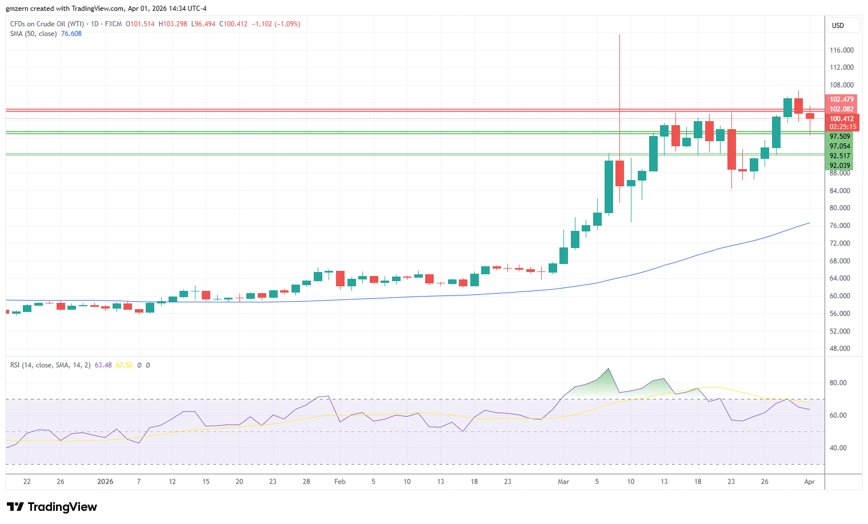Select the open value O101.514
Image resolution: width=868 pixels, height=524 pixels.
click(140, 24)
